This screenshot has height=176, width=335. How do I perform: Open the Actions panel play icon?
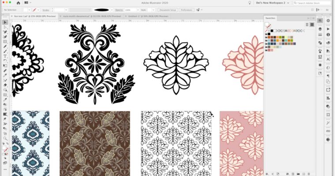[328, 29]
